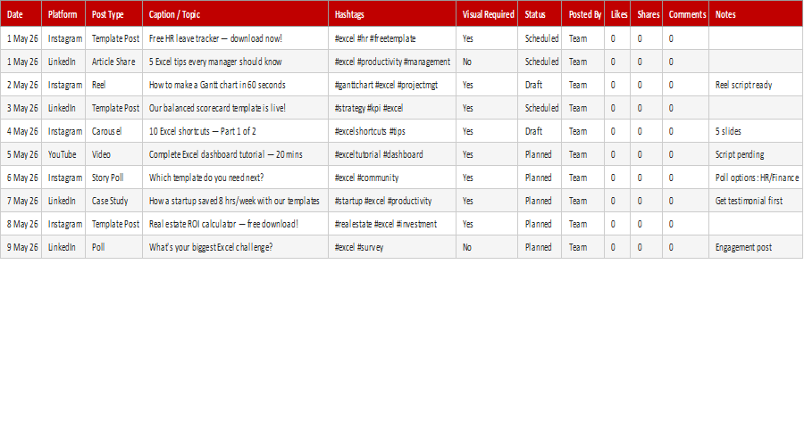
Task: Select '#realestate #excel #investment' hashtags cell
Action: click(x=392, y=224)
